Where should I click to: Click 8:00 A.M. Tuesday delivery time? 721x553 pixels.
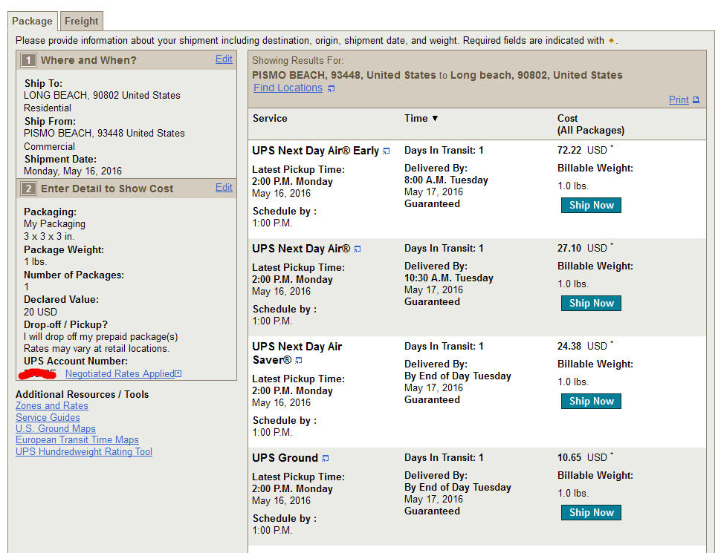point(446,180)
